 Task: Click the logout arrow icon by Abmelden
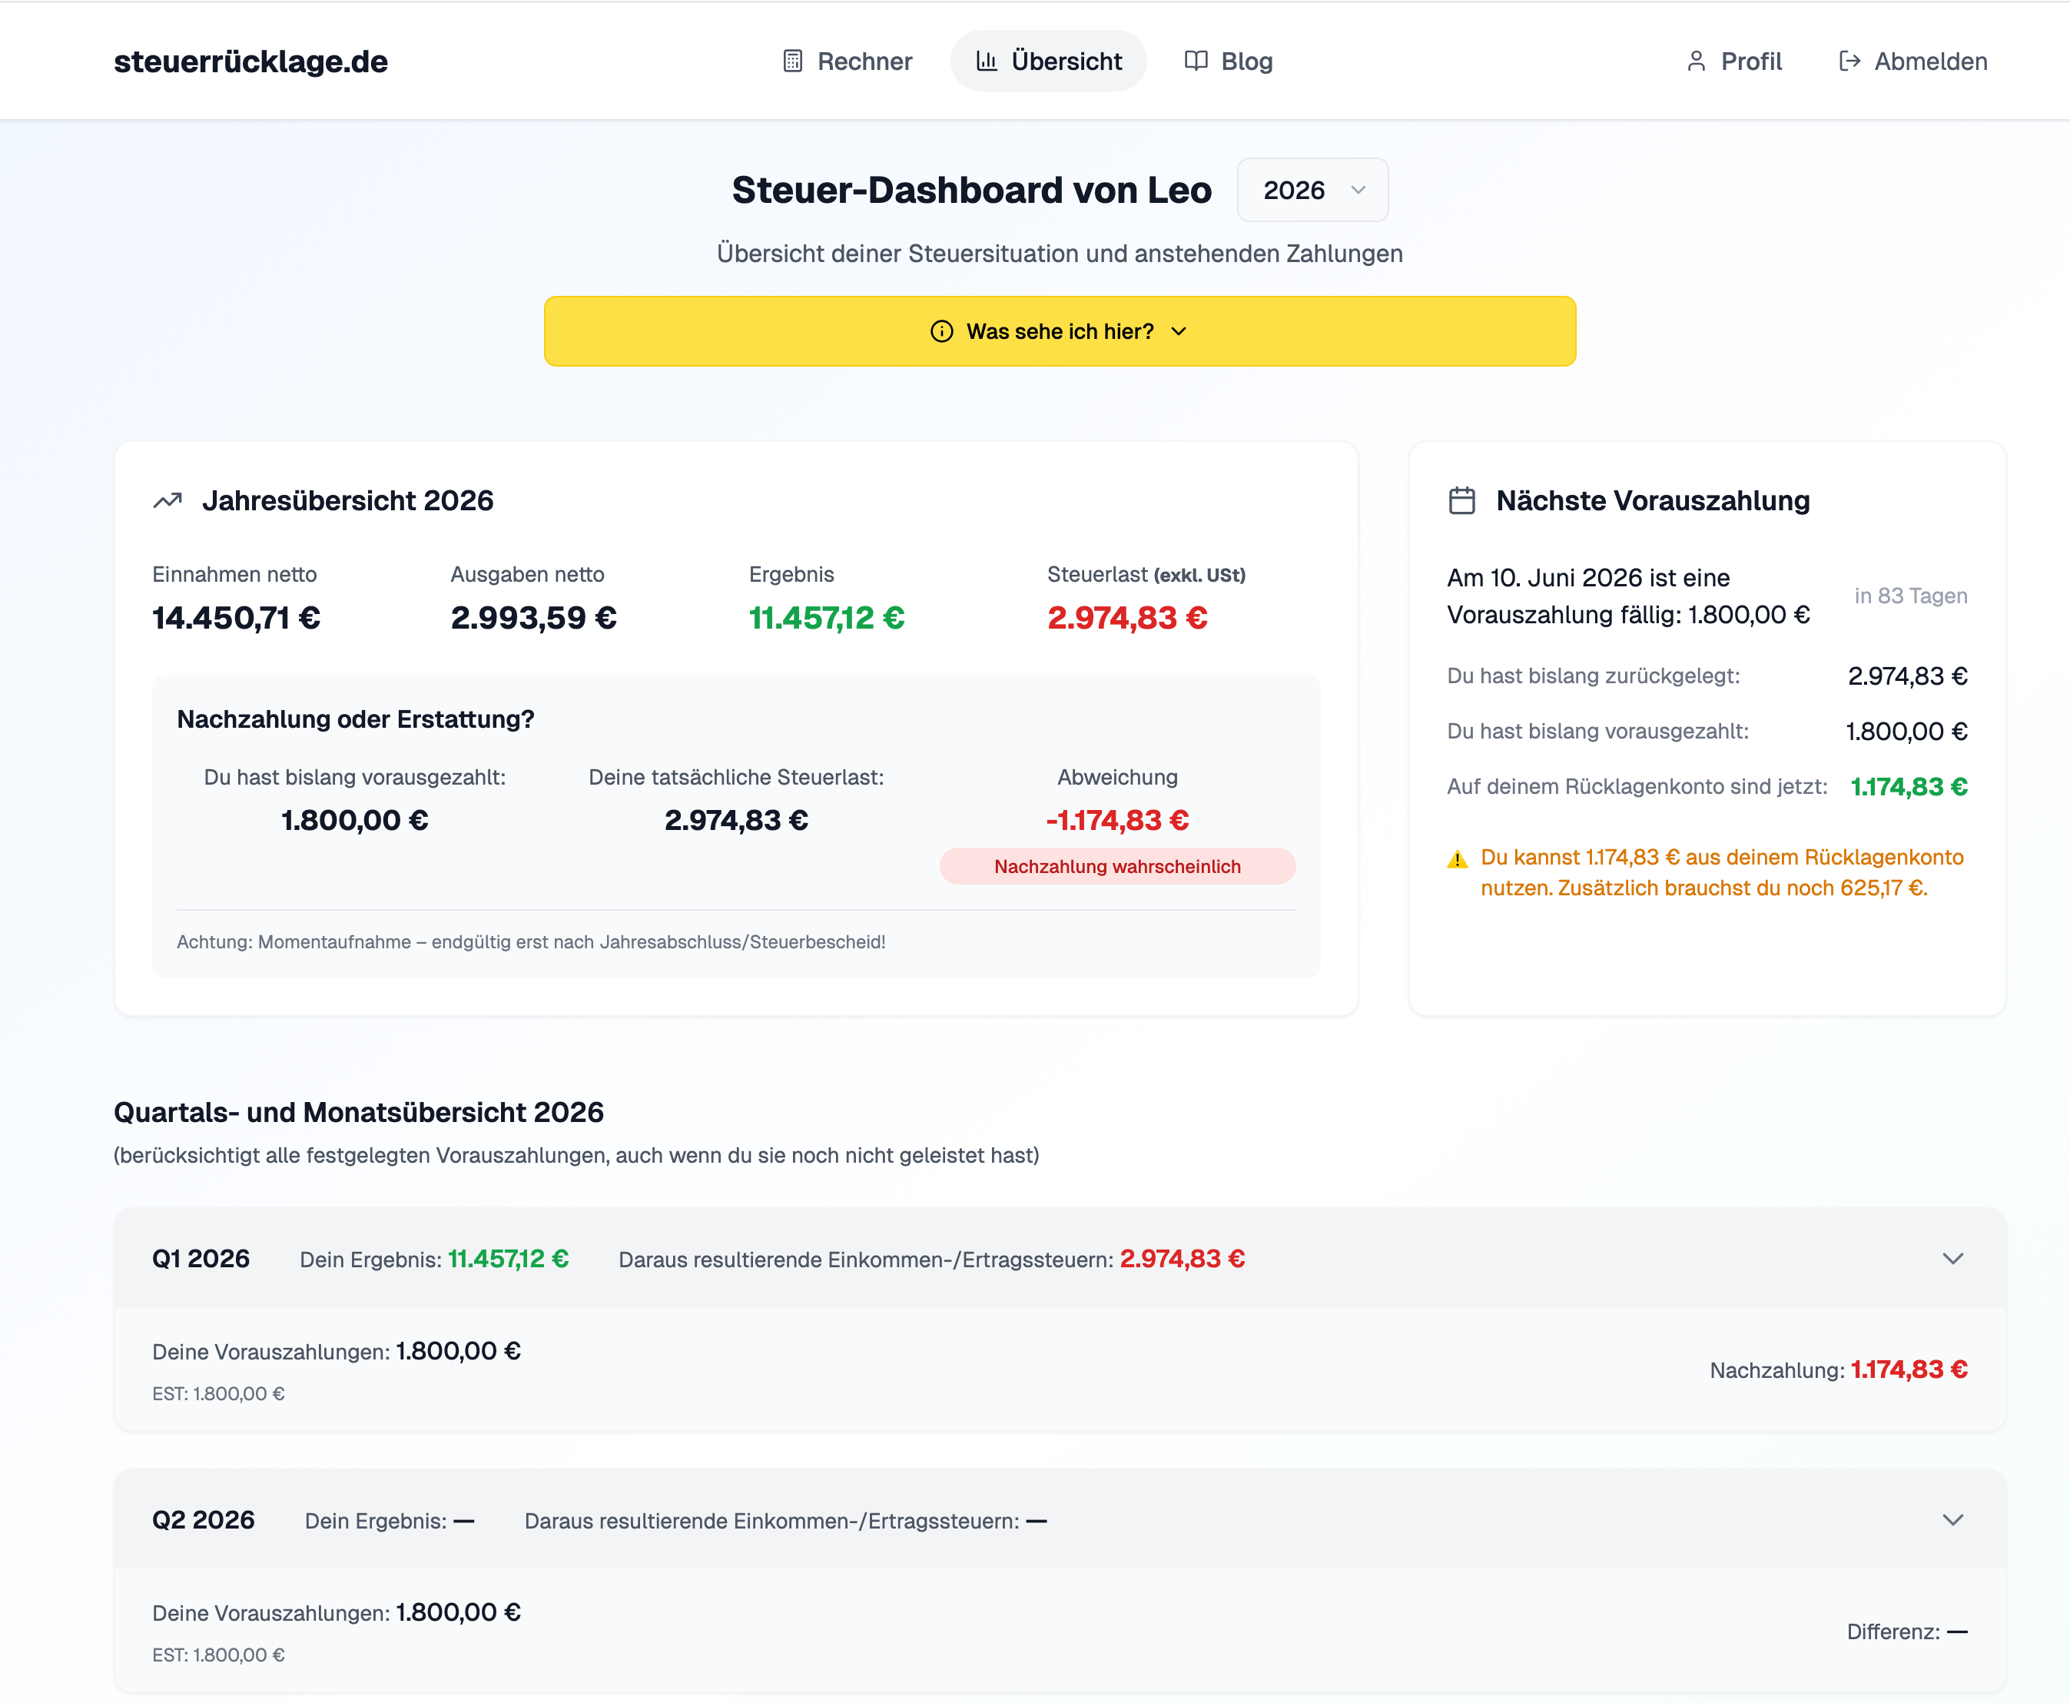[x=1849, y=61]
